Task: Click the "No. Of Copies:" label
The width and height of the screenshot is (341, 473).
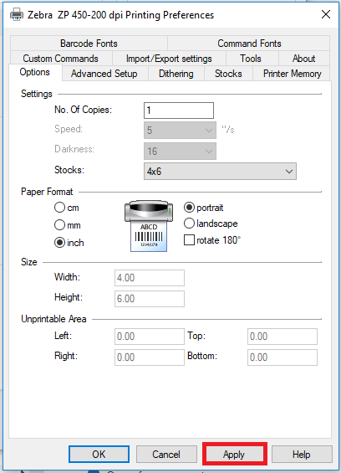Action: pyautogui.click(x=83, y=110)
